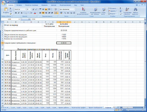Open Merge and Center dropdown arrow

pyautogui.click(x=57, y=13)
